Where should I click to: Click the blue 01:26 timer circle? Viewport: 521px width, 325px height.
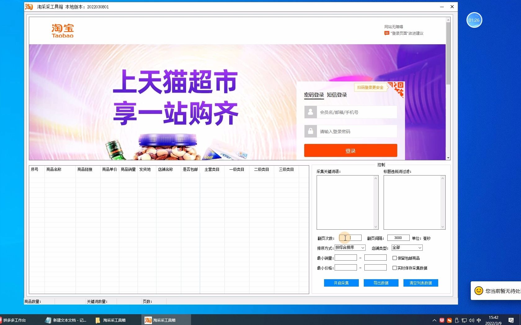474,20
